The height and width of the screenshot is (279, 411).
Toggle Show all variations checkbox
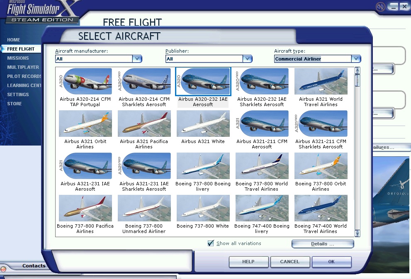(x=211, y=243)
